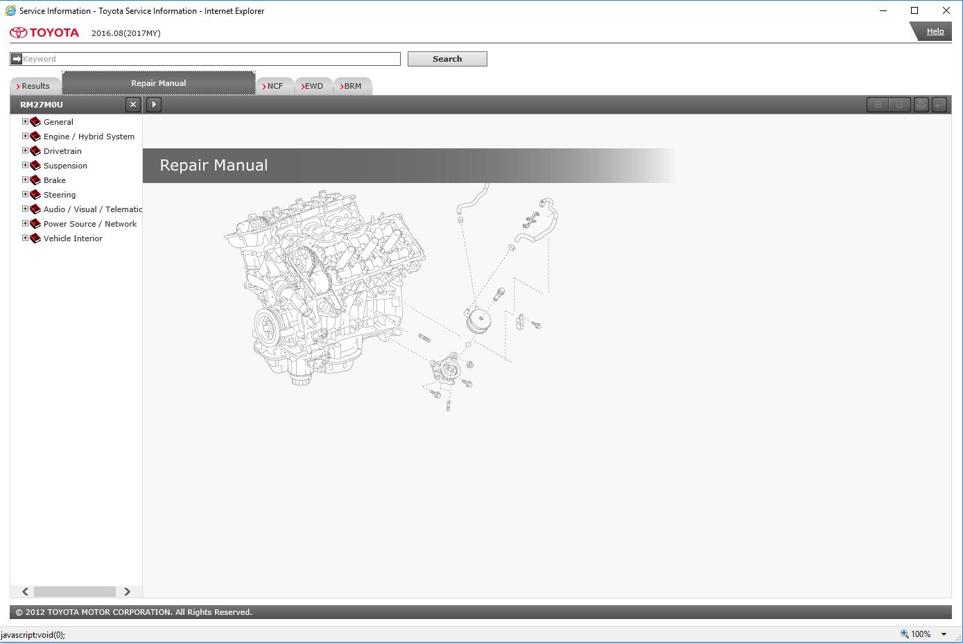963x644 pixels.
Task: Click the 2016.08(2017MY) version text
Action: tap(125, 33)
